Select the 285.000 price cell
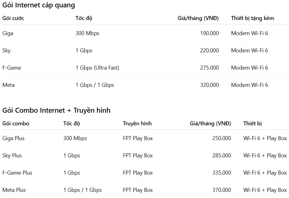Image resolution: width=289 pixels, height=198 pixels. [222, 156]
